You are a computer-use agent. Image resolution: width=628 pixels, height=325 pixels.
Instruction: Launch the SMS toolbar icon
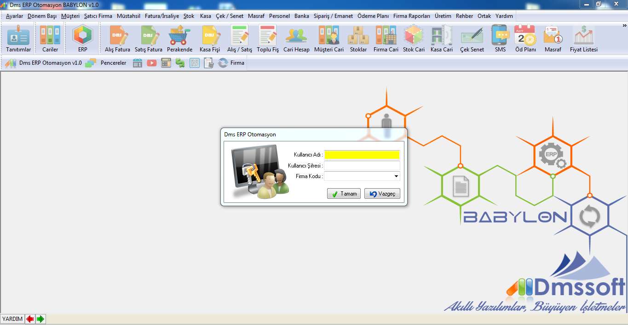[500, 39]
